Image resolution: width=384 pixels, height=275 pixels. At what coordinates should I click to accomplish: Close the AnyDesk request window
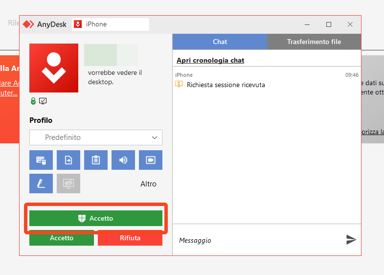350,24
